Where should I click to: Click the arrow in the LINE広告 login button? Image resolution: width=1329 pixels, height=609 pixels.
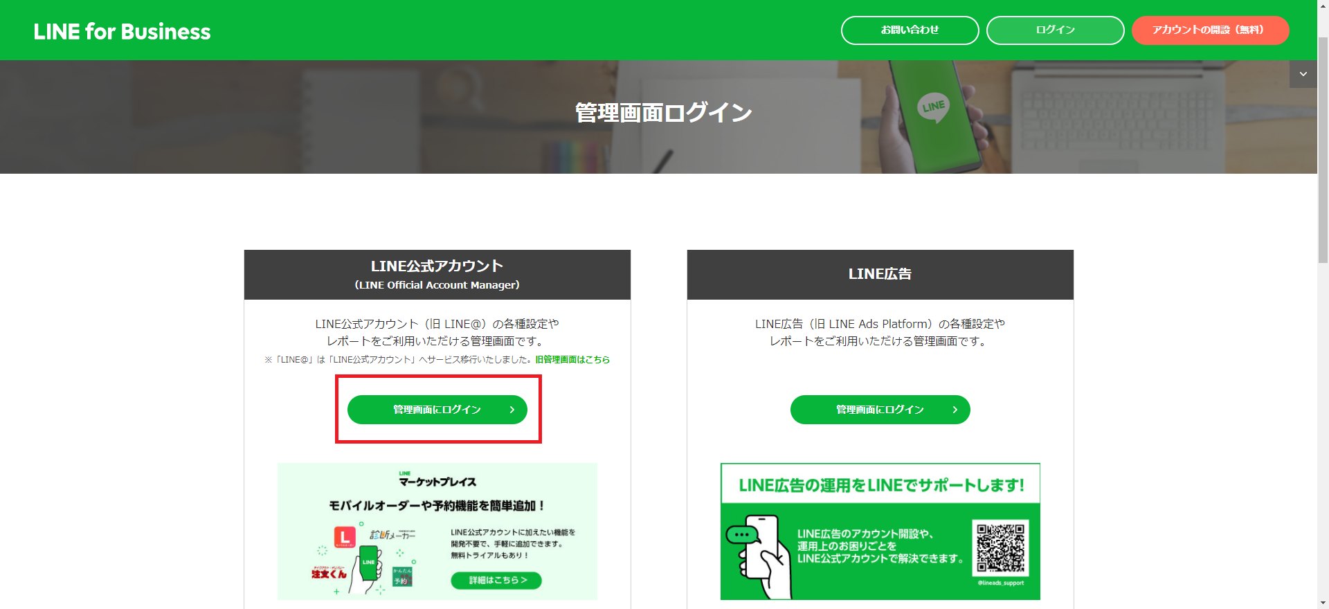pyautogui.click(x=955, y=410)
